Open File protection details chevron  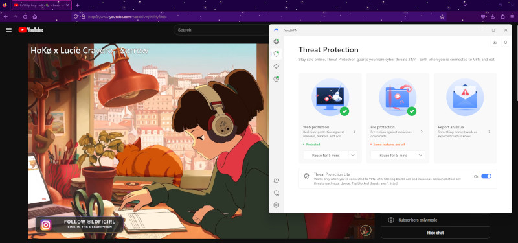click(422, 132)
